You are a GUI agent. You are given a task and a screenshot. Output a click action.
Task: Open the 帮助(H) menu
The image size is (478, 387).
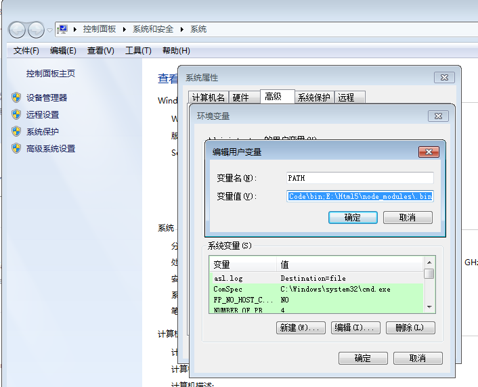[176, 51]
